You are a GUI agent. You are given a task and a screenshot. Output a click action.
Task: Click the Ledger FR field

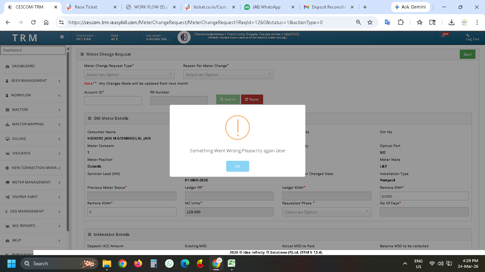[x=229, y=196]
